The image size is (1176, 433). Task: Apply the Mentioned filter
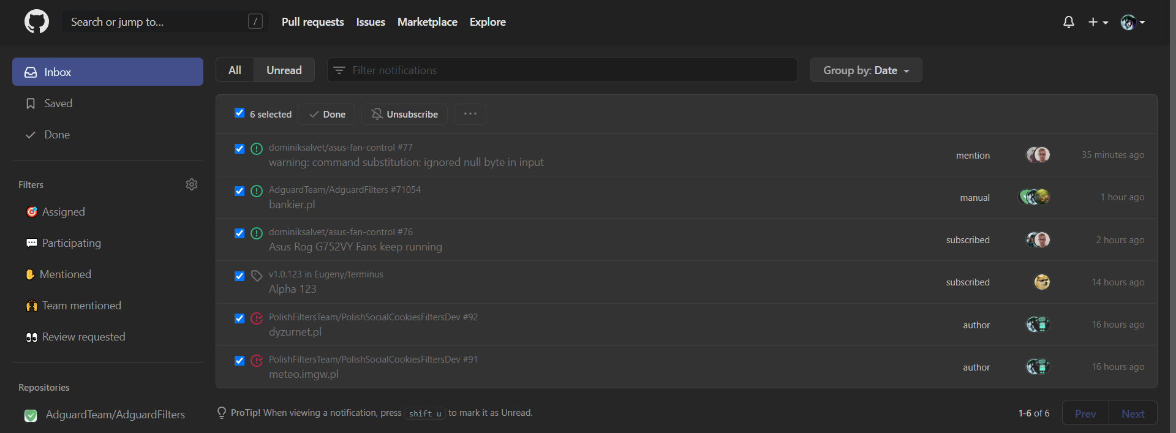tap(58, 274)
